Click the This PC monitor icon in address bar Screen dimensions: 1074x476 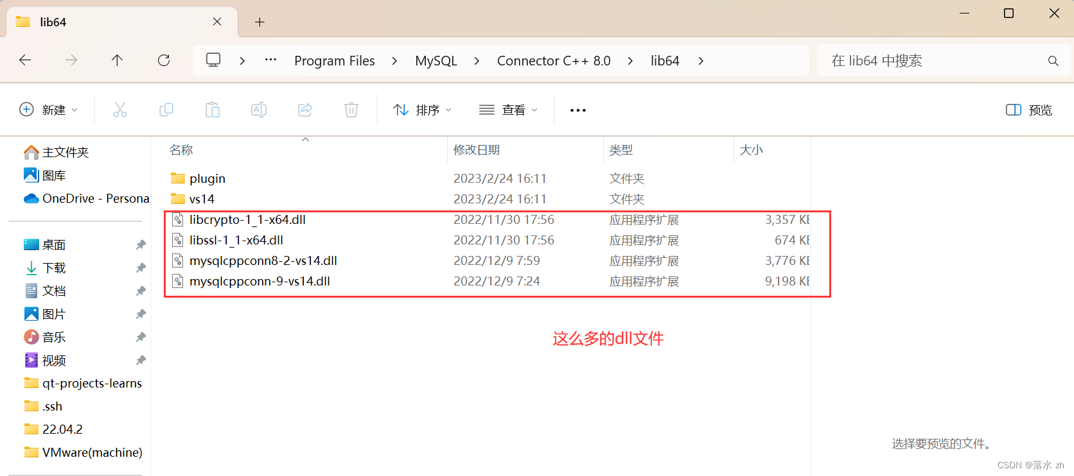click(213, 60)
